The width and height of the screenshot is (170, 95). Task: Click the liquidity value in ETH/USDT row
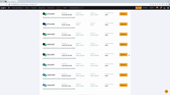(67, 15)
